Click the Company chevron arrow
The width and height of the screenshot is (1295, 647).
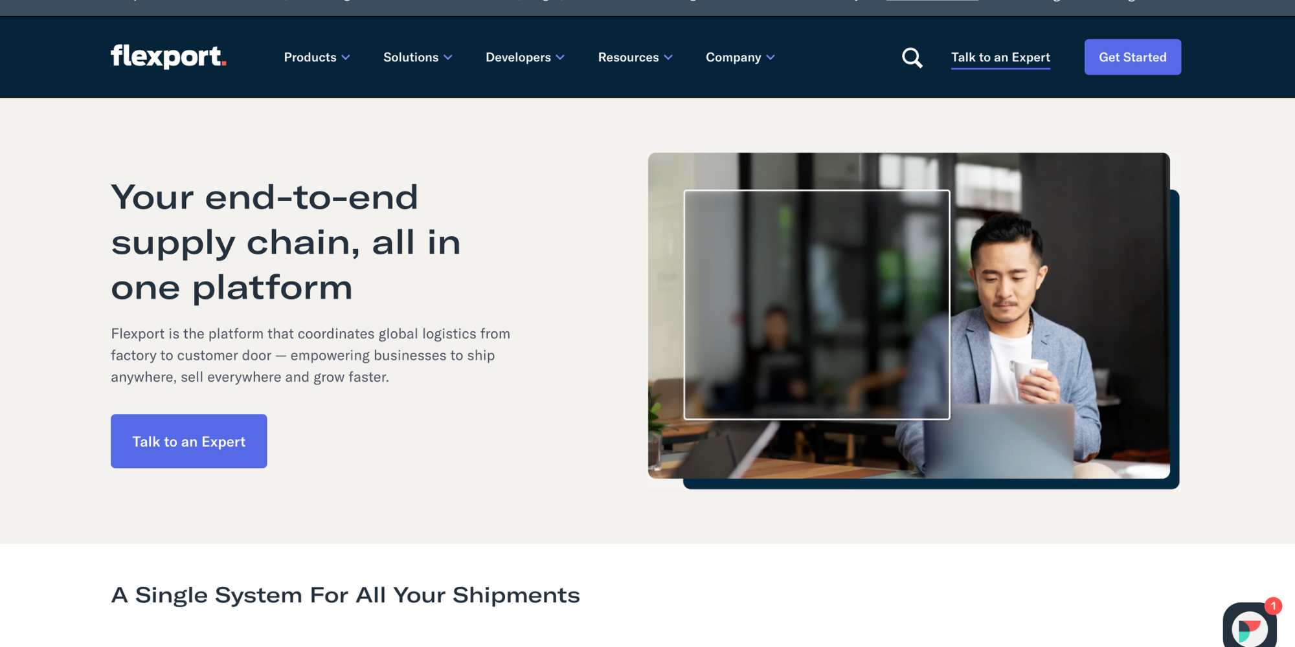point(771,58)
